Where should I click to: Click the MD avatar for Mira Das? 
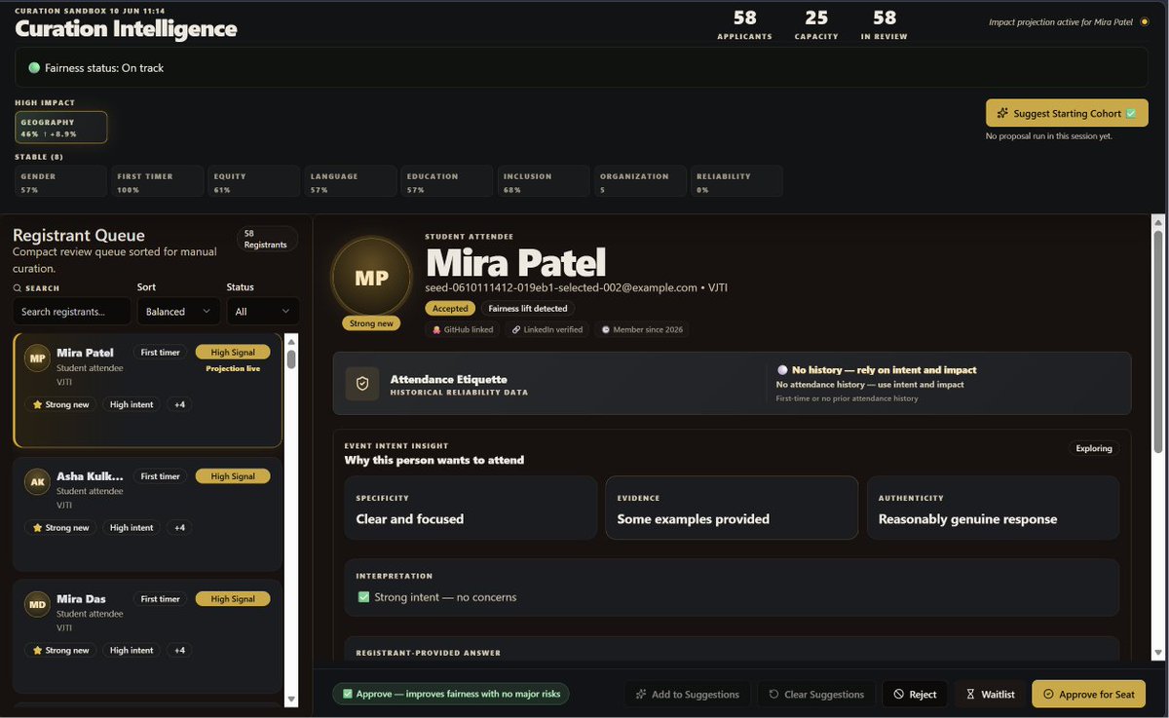tap(37, 604)
